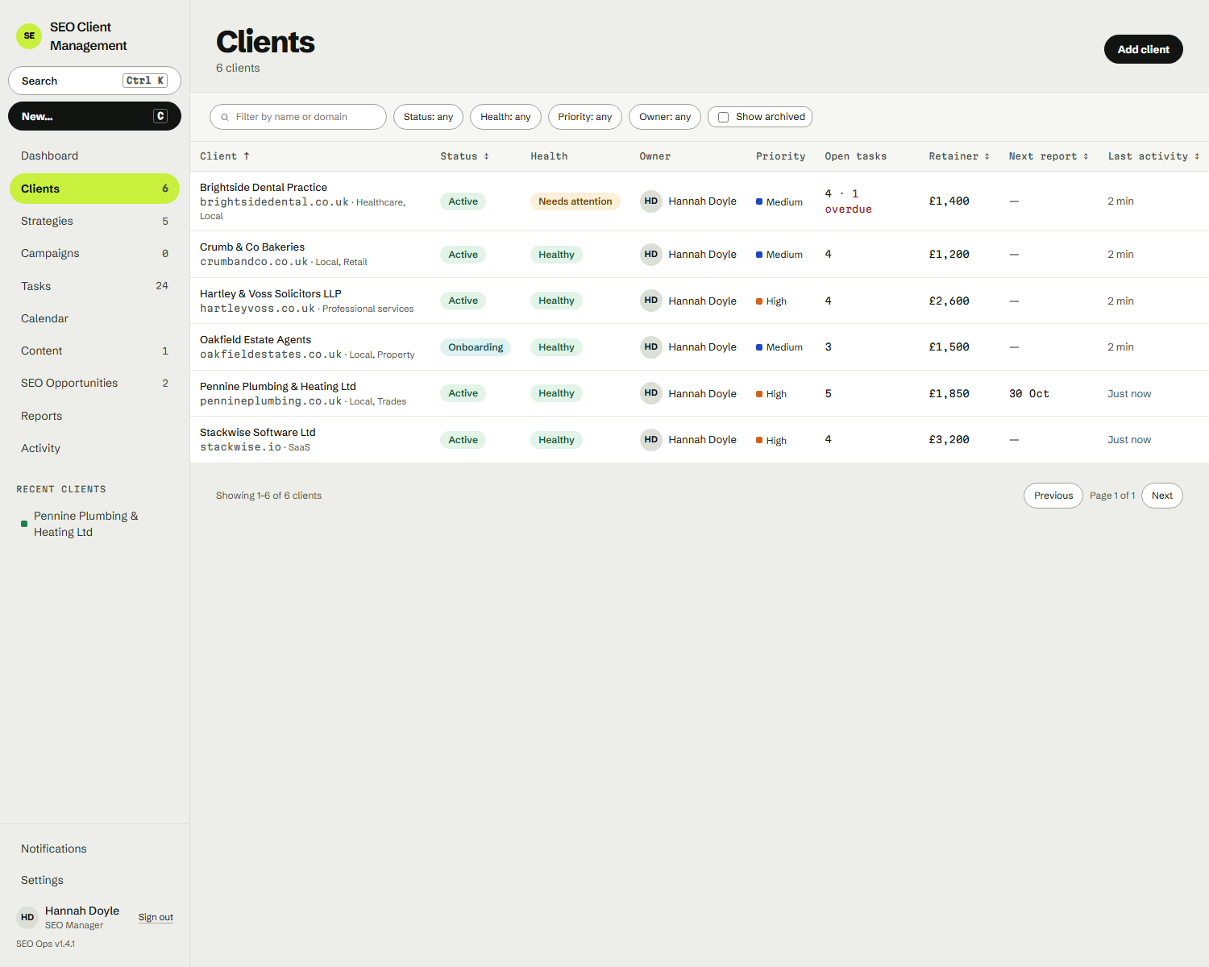Click the 30 Oct next report date
The image size is (1209, 967).
pos(1029,393)
